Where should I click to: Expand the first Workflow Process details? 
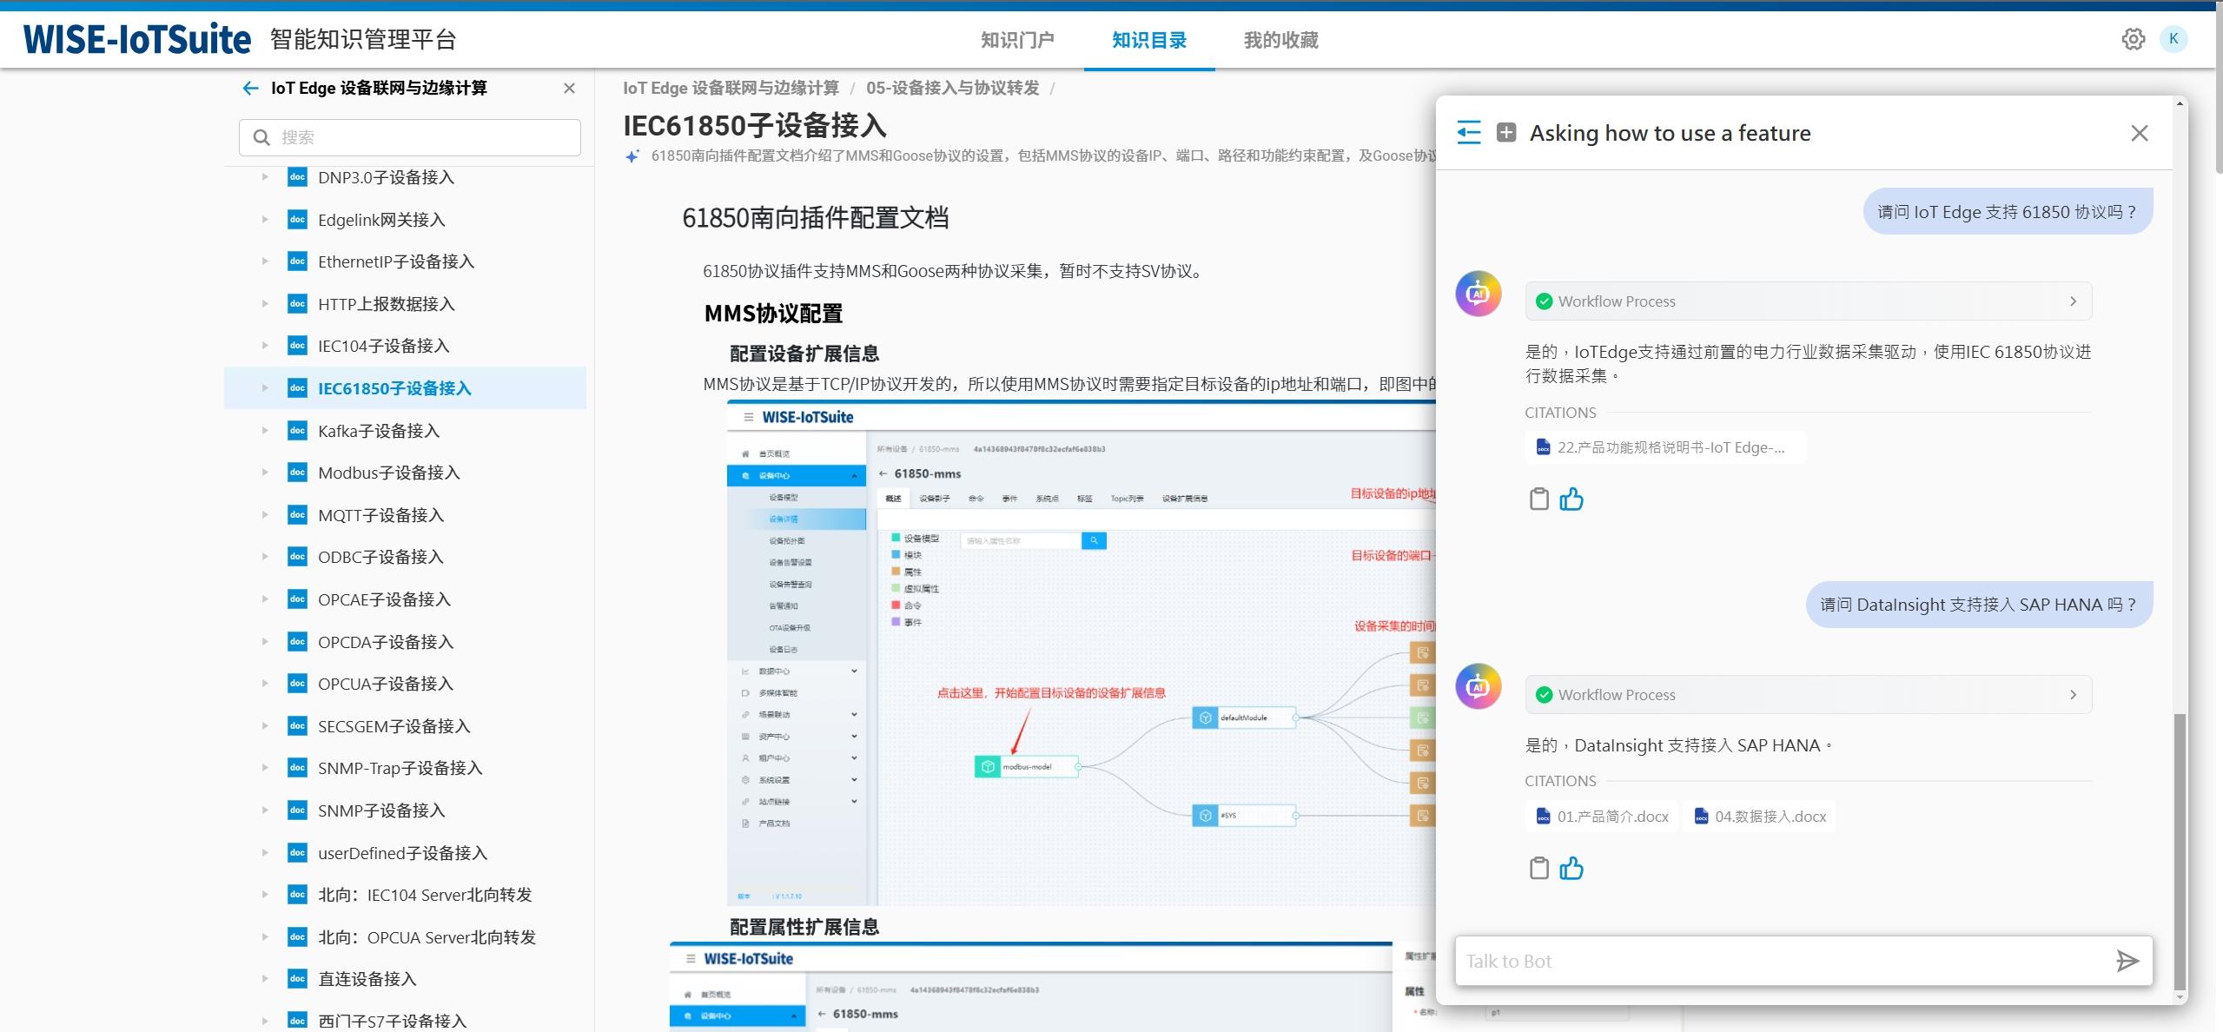(x=2074, y=301)
